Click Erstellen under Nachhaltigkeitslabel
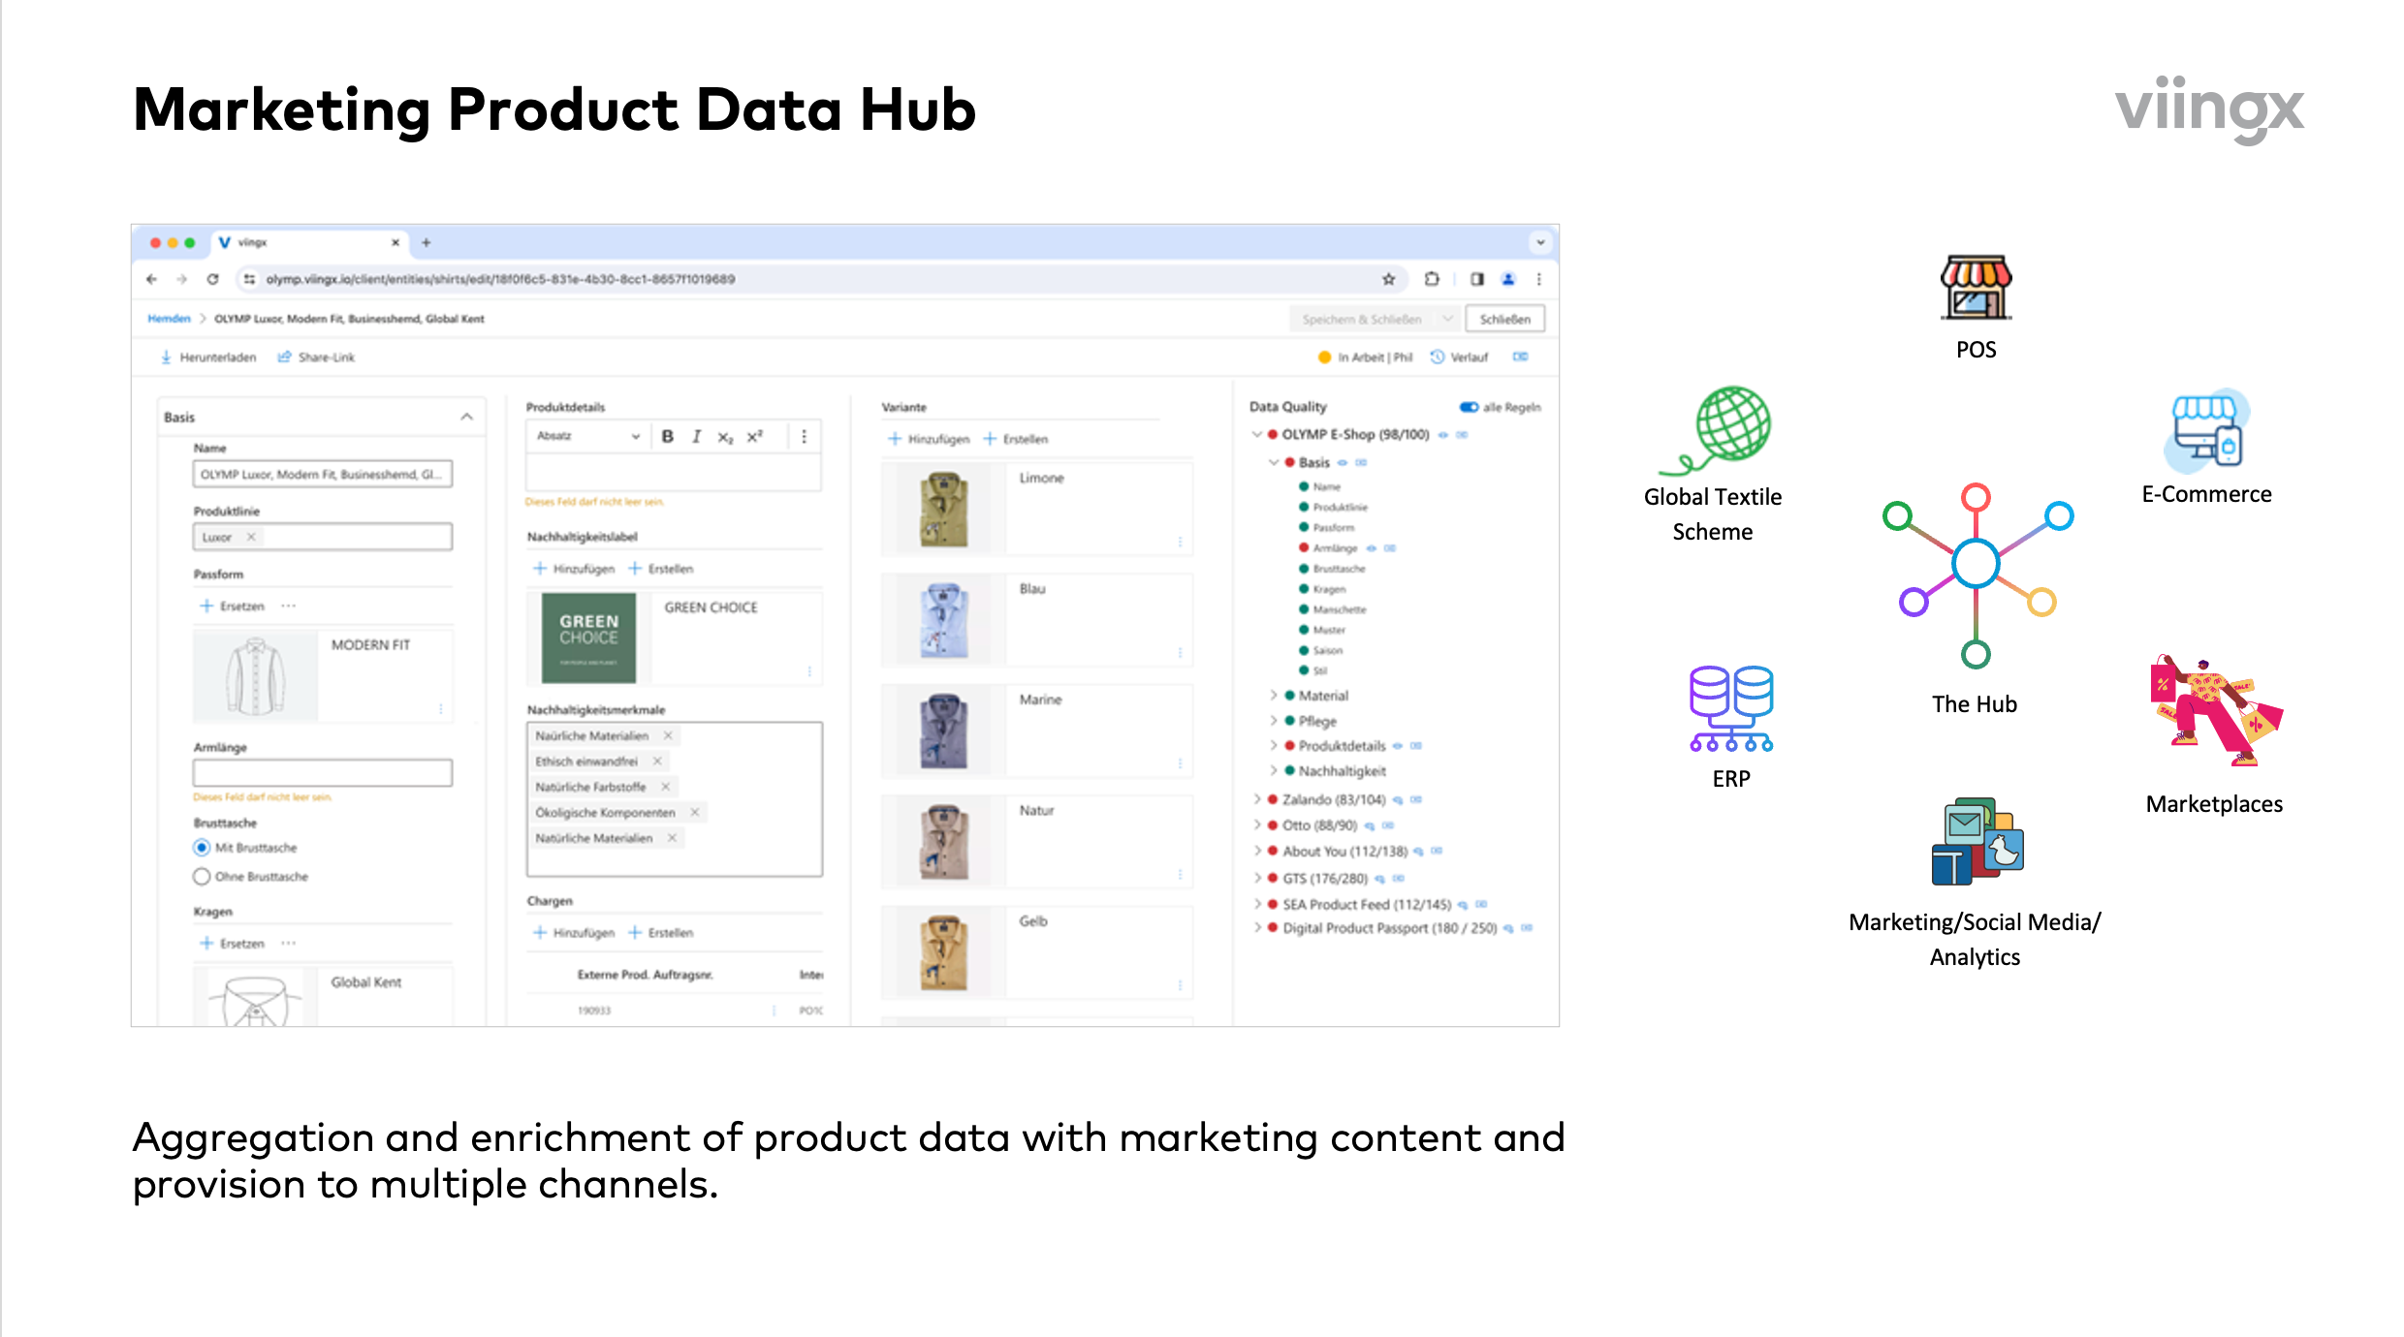The width and height of the screenshot is (2404, 1337). coord(661,569)
